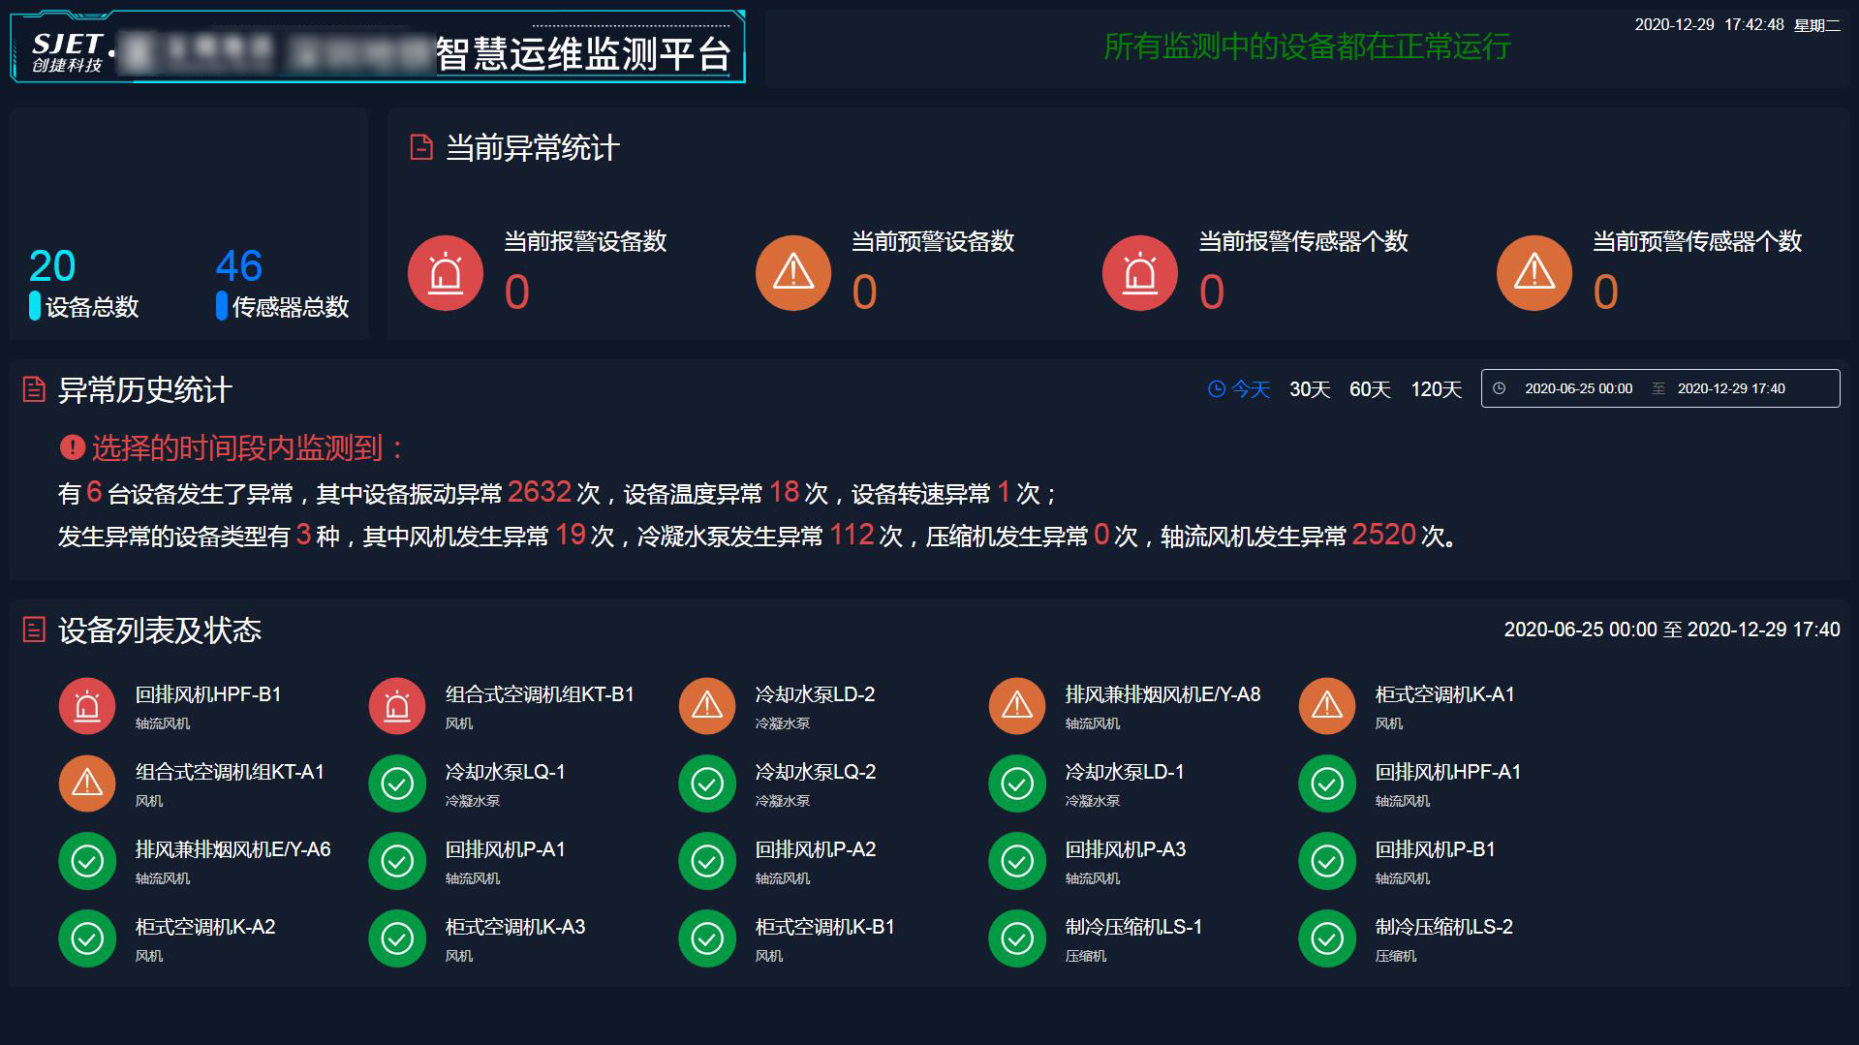Click red alarm icon for 回排风机HPF-B1
The height and width of the screenshot is (1045, 1859).
coord(87,706)
